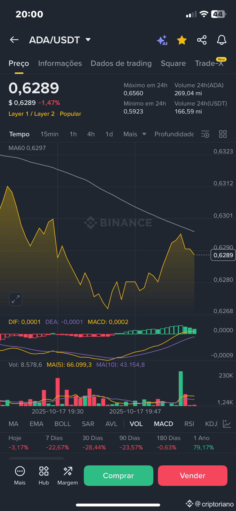Tap the 1 Ano 79,17% cell
This screenshot has width=236, height=511.
click(204, 443)
